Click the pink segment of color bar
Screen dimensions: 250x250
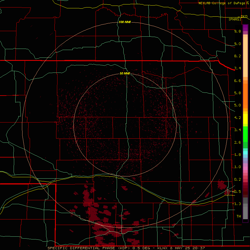tap(245, 168)
